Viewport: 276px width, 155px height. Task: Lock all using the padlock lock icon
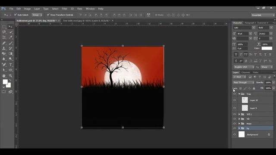(x=254, y=88)
